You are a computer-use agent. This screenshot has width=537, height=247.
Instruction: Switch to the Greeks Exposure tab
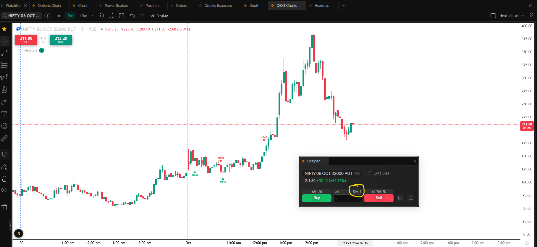(218, 6)
